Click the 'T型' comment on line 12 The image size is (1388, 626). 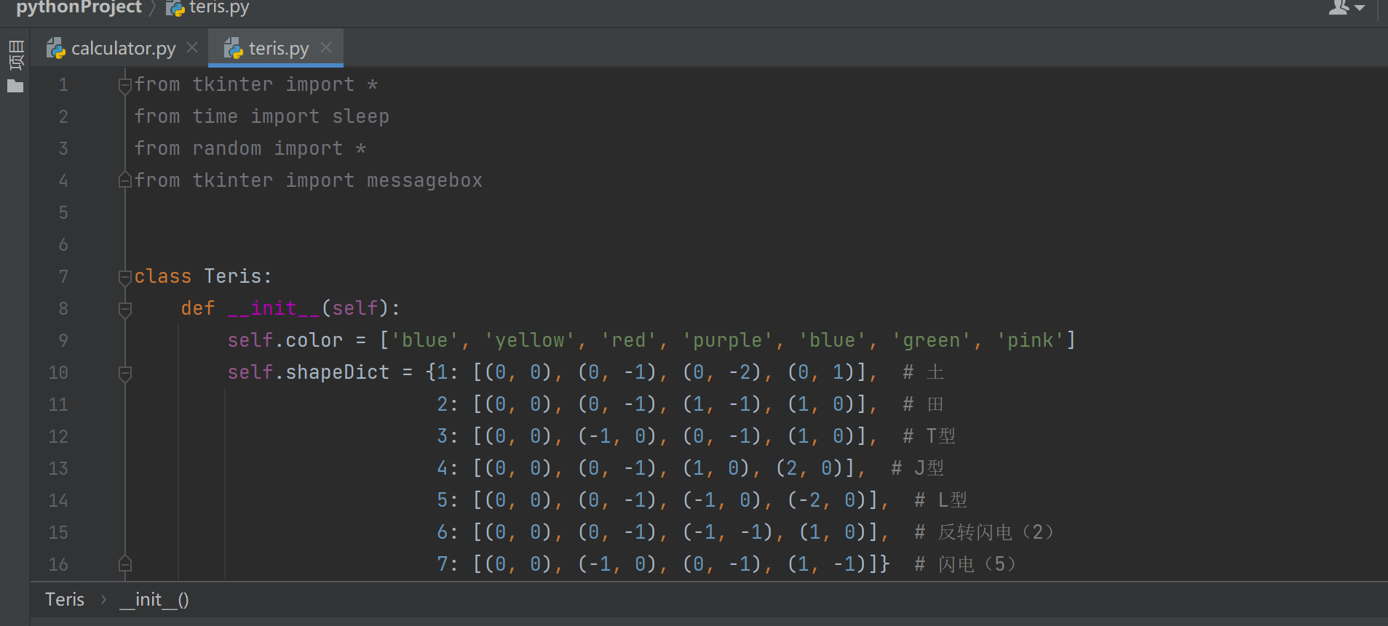929,436
